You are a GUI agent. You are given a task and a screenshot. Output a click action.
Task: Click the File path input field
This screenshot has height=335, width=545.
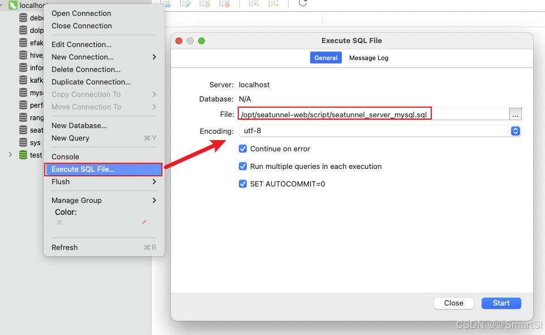point(374,115)
